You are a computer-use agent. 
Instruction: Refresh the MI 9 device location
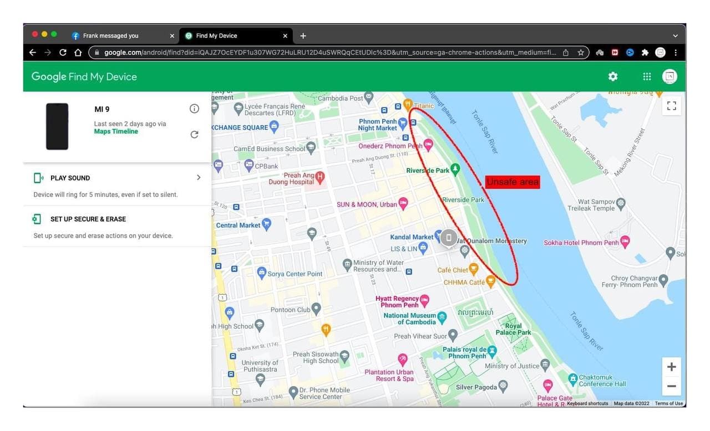(x=194, y=134)
